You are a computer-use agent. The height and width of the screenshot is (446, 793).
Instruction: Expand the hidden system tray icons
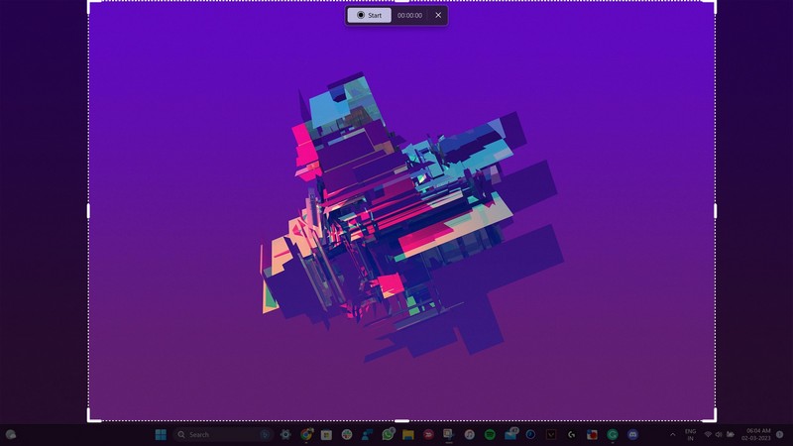673,434
